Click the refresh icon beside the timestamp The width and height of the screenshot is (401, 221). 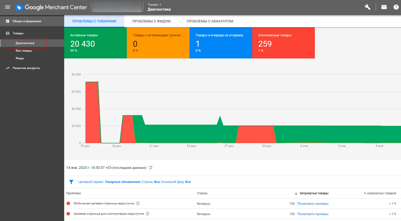point(151,168)
